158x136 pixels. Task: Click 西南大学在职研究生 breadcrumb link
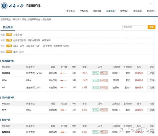tap(31, 19)
